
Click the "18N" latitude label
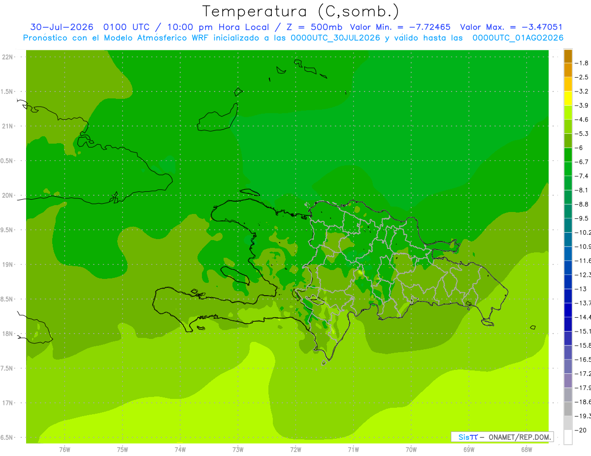tap(7, 334)
